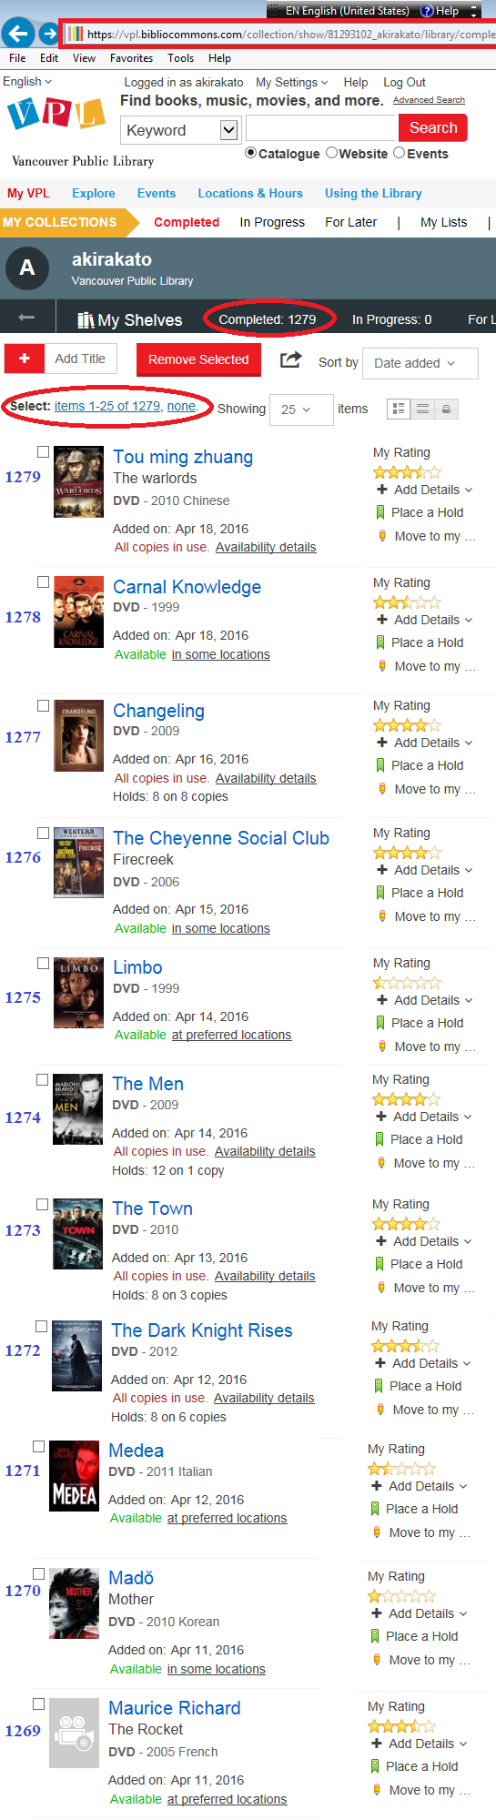The image size is (496, 1820).
Task: Click the left arrow on shelves bar
Action: tap(26, 318)
